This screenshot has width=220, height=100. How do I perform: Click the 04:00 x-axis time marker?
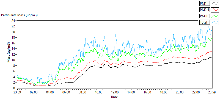pyautogui.click(x=50, y=92)
